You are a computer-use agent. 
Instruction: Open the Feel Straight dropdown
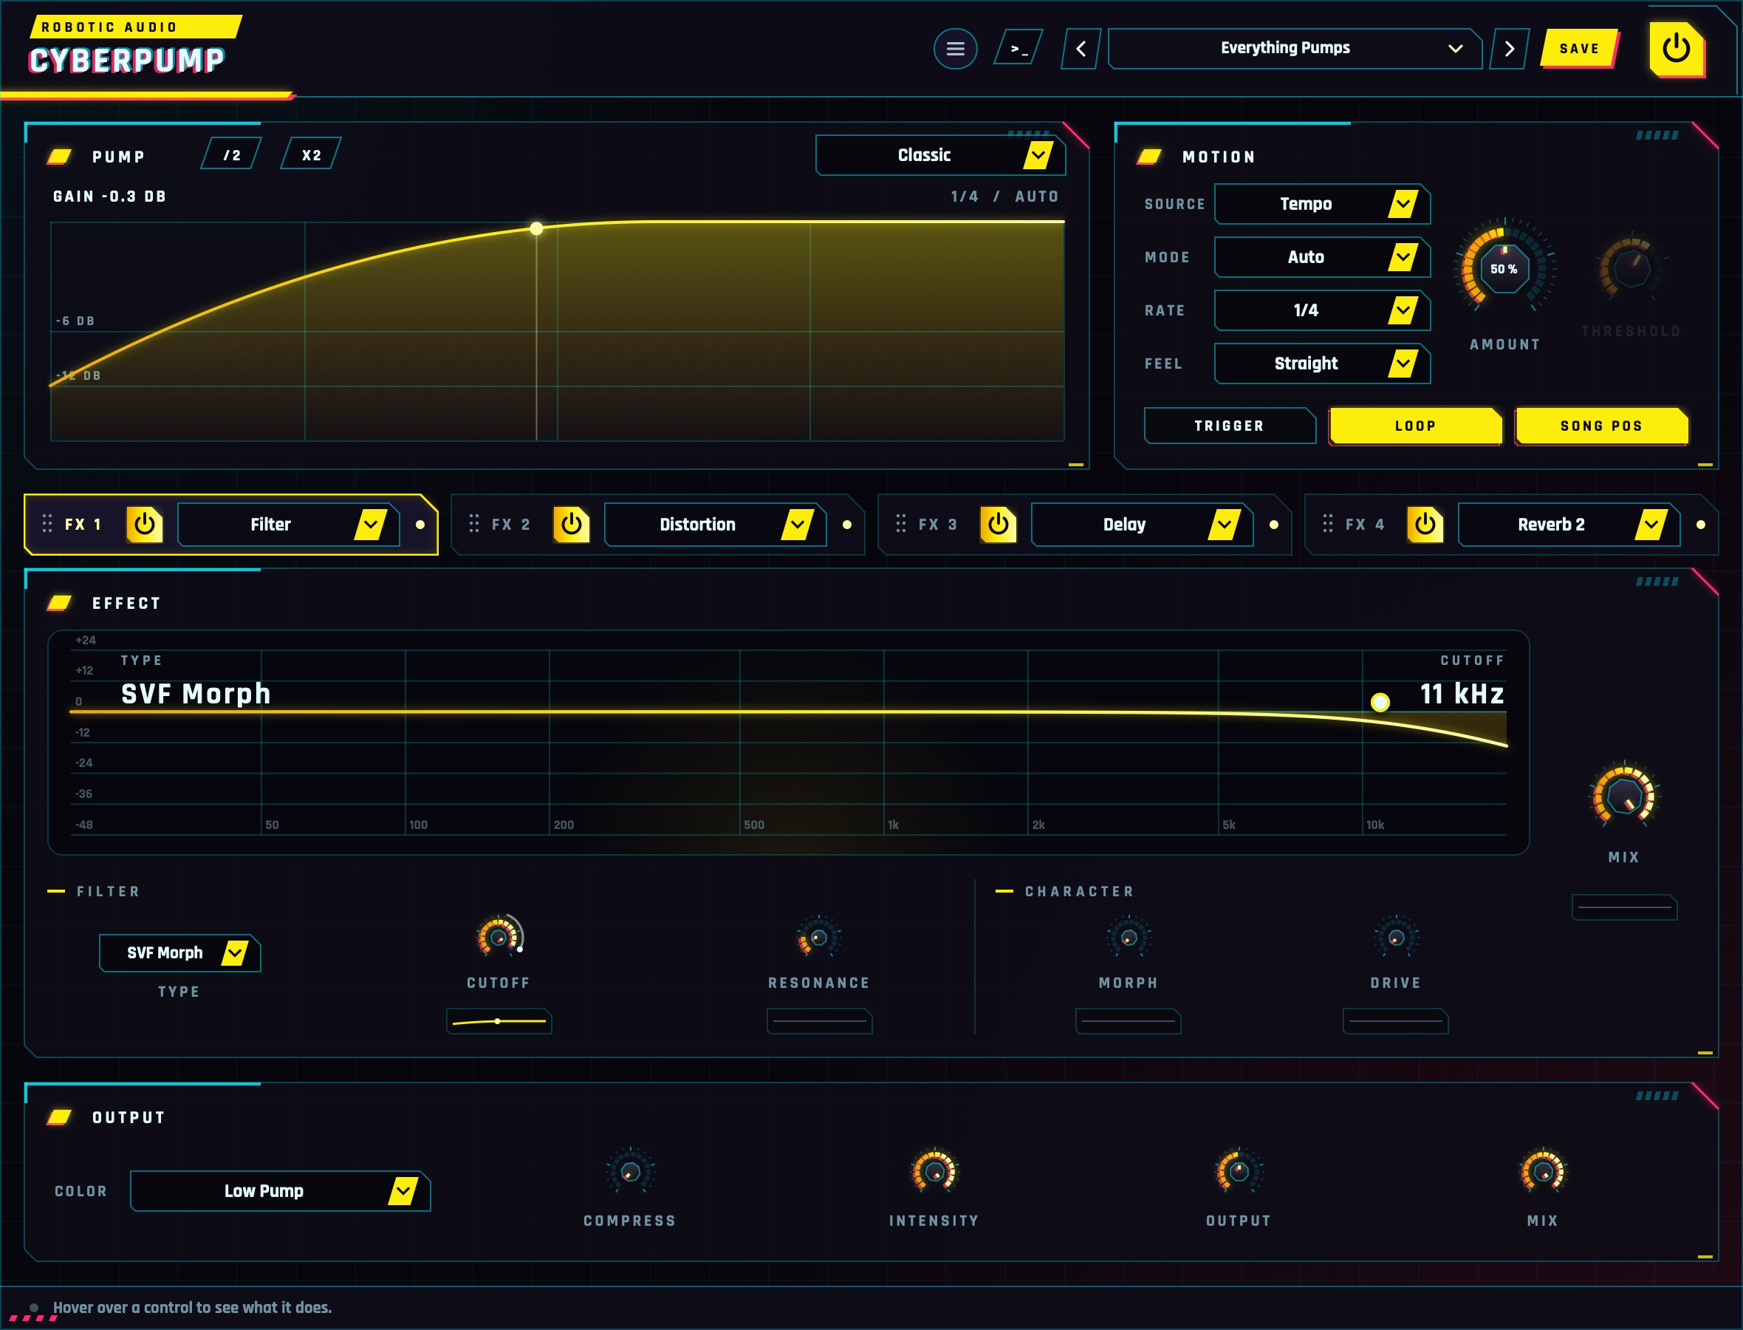point(1321,364)
